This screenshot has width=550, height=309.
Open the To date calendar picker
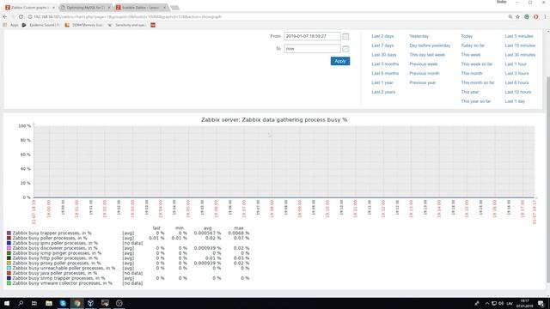click(345, 49)
